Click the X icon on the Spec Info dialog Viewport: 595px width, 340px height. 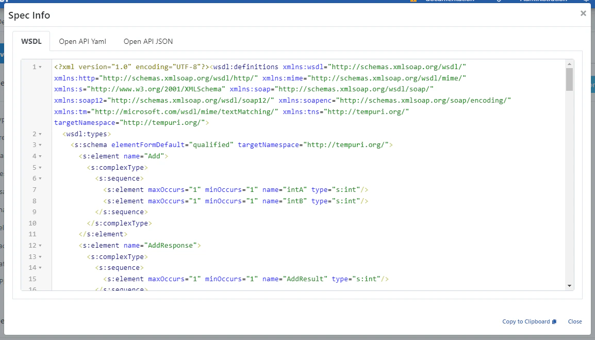583,13
